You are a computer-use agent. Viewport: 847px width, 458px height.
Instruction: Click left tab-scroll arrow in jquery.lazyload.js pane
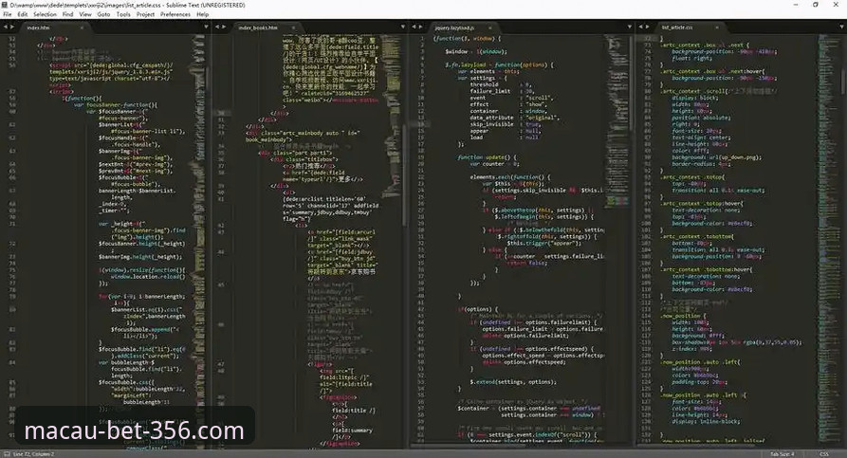point(414,27)
